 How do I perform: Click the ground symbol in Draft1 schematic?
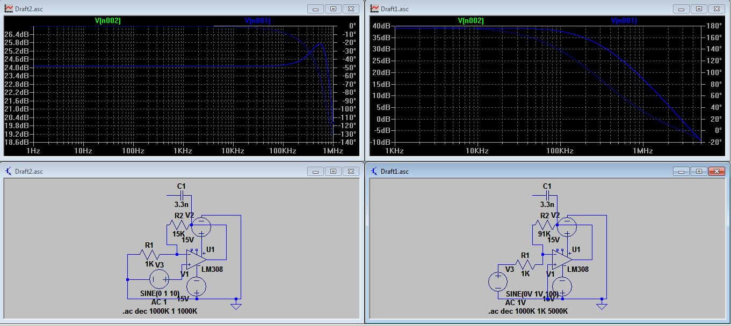pyautogui.click(x=602, y=306)
